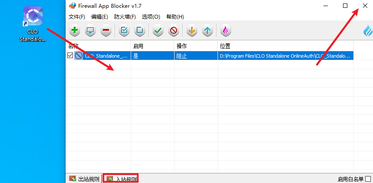
Task: Click the pink flame firewall settings icon
Action: pos(225,31)
